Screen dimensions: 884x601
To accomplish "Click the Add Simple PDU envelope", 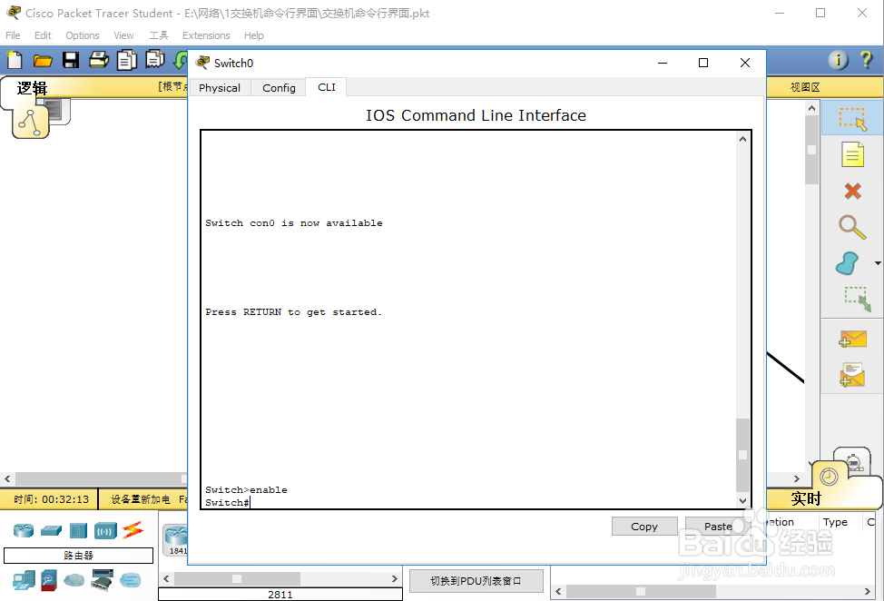I will pos(852,339).
